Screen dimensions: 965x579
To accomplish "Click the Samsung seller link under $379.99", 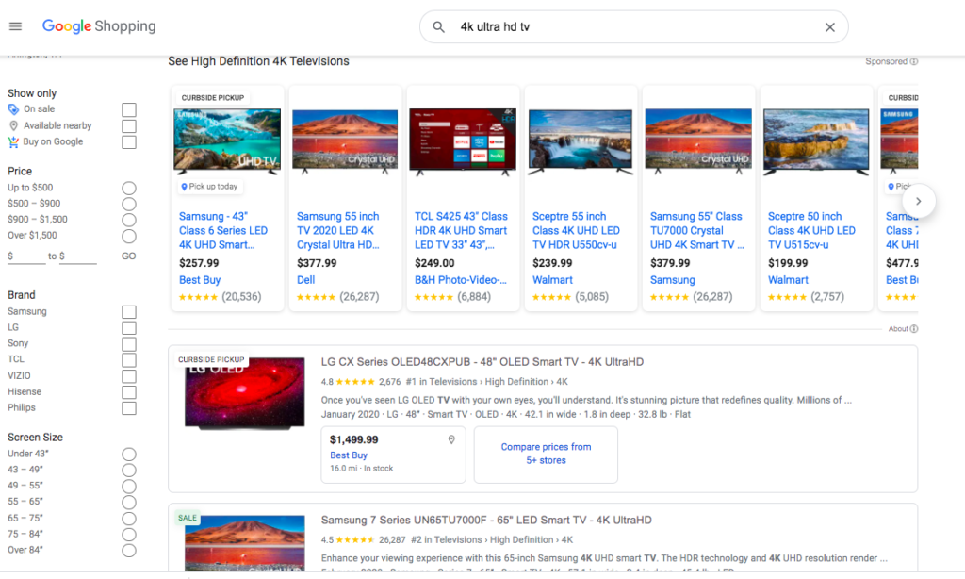I will pyautogui.click(x=673, y=280).
